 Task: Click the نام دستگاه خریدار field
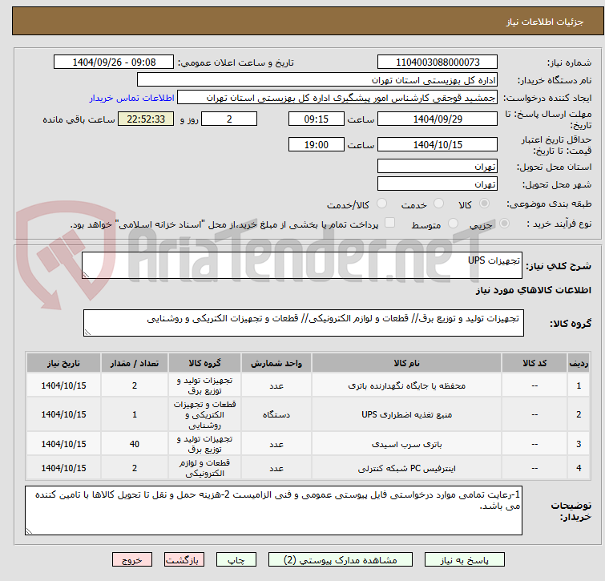(317, 80)
